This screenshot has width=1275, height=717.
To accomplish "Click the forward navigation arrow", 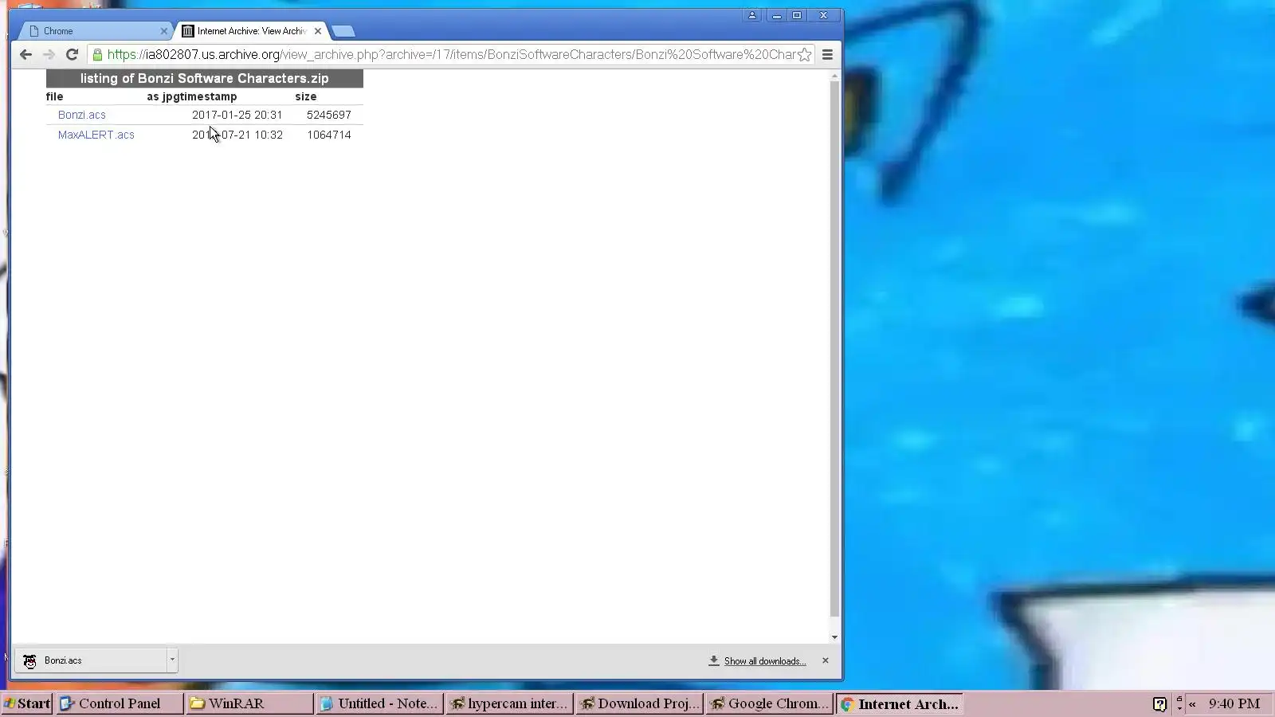I will coord(49,54).
